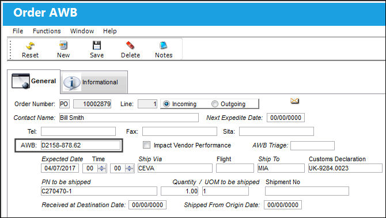Enable Impact Vendor Performance checkbox
Image resolution: width=386 pixels, height=218 pixels.
tap(146, 145)
